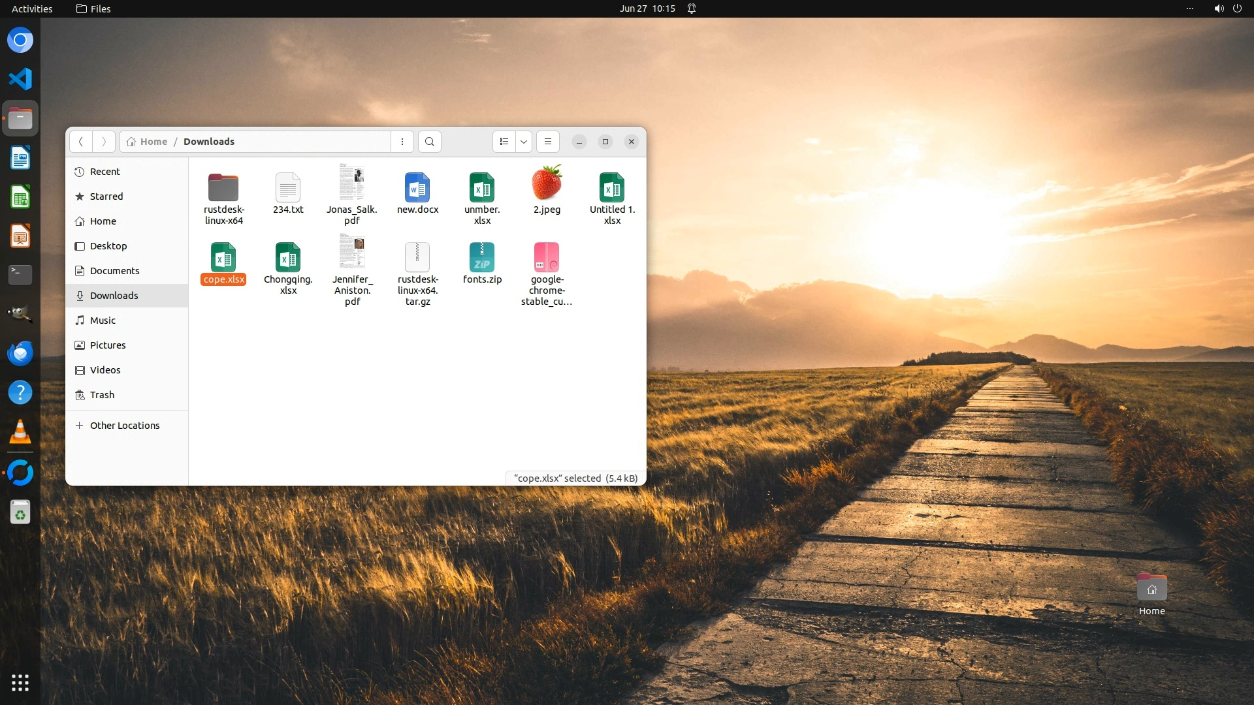Select the 2.jpeg strawberry thumbnail

point(547,184)
